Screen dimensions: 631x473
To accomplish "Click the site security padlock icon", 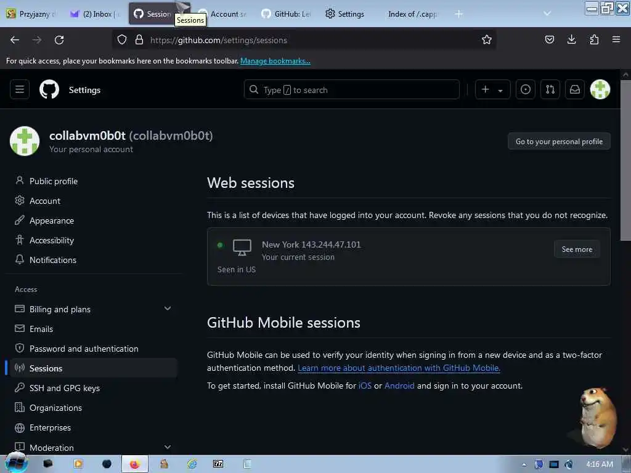I will (139, 39).
